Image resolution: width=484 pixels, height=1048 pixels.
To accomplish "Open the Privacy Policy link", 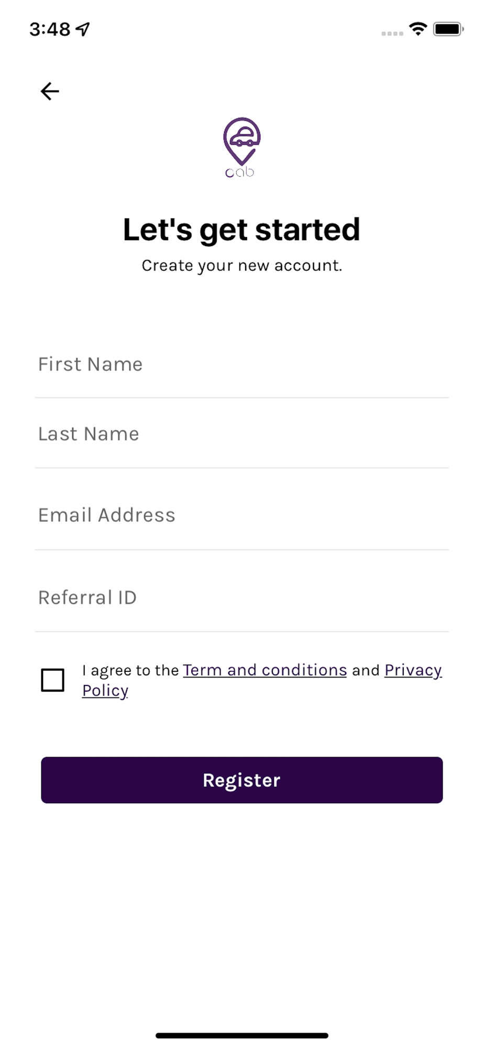I will coord(413,670).
